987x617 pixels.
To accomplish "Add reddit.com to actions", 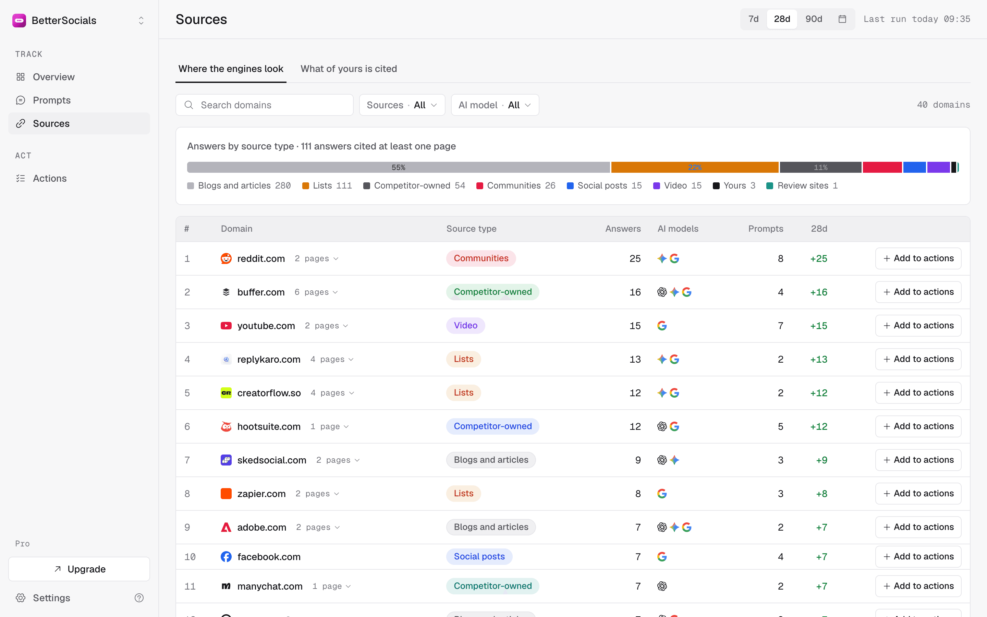I will tap(918, 258).
